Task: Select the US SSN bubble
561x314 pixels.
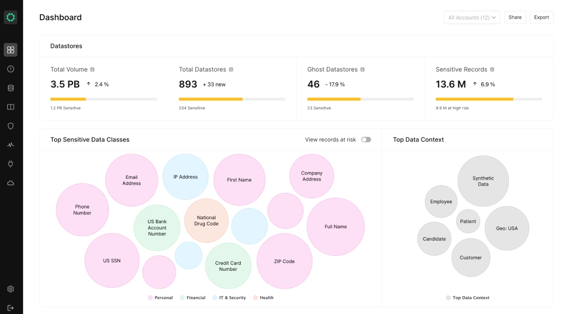Action: tap(112, 261)
